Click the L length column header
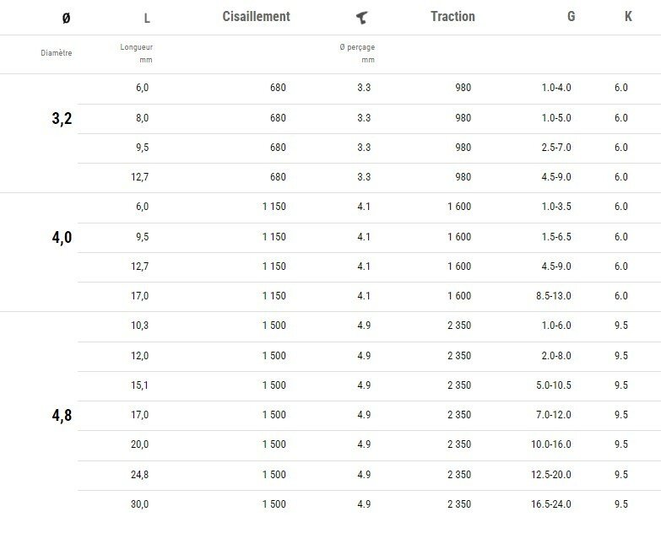Viewport: 661px width, 533px height. [147, 18]
